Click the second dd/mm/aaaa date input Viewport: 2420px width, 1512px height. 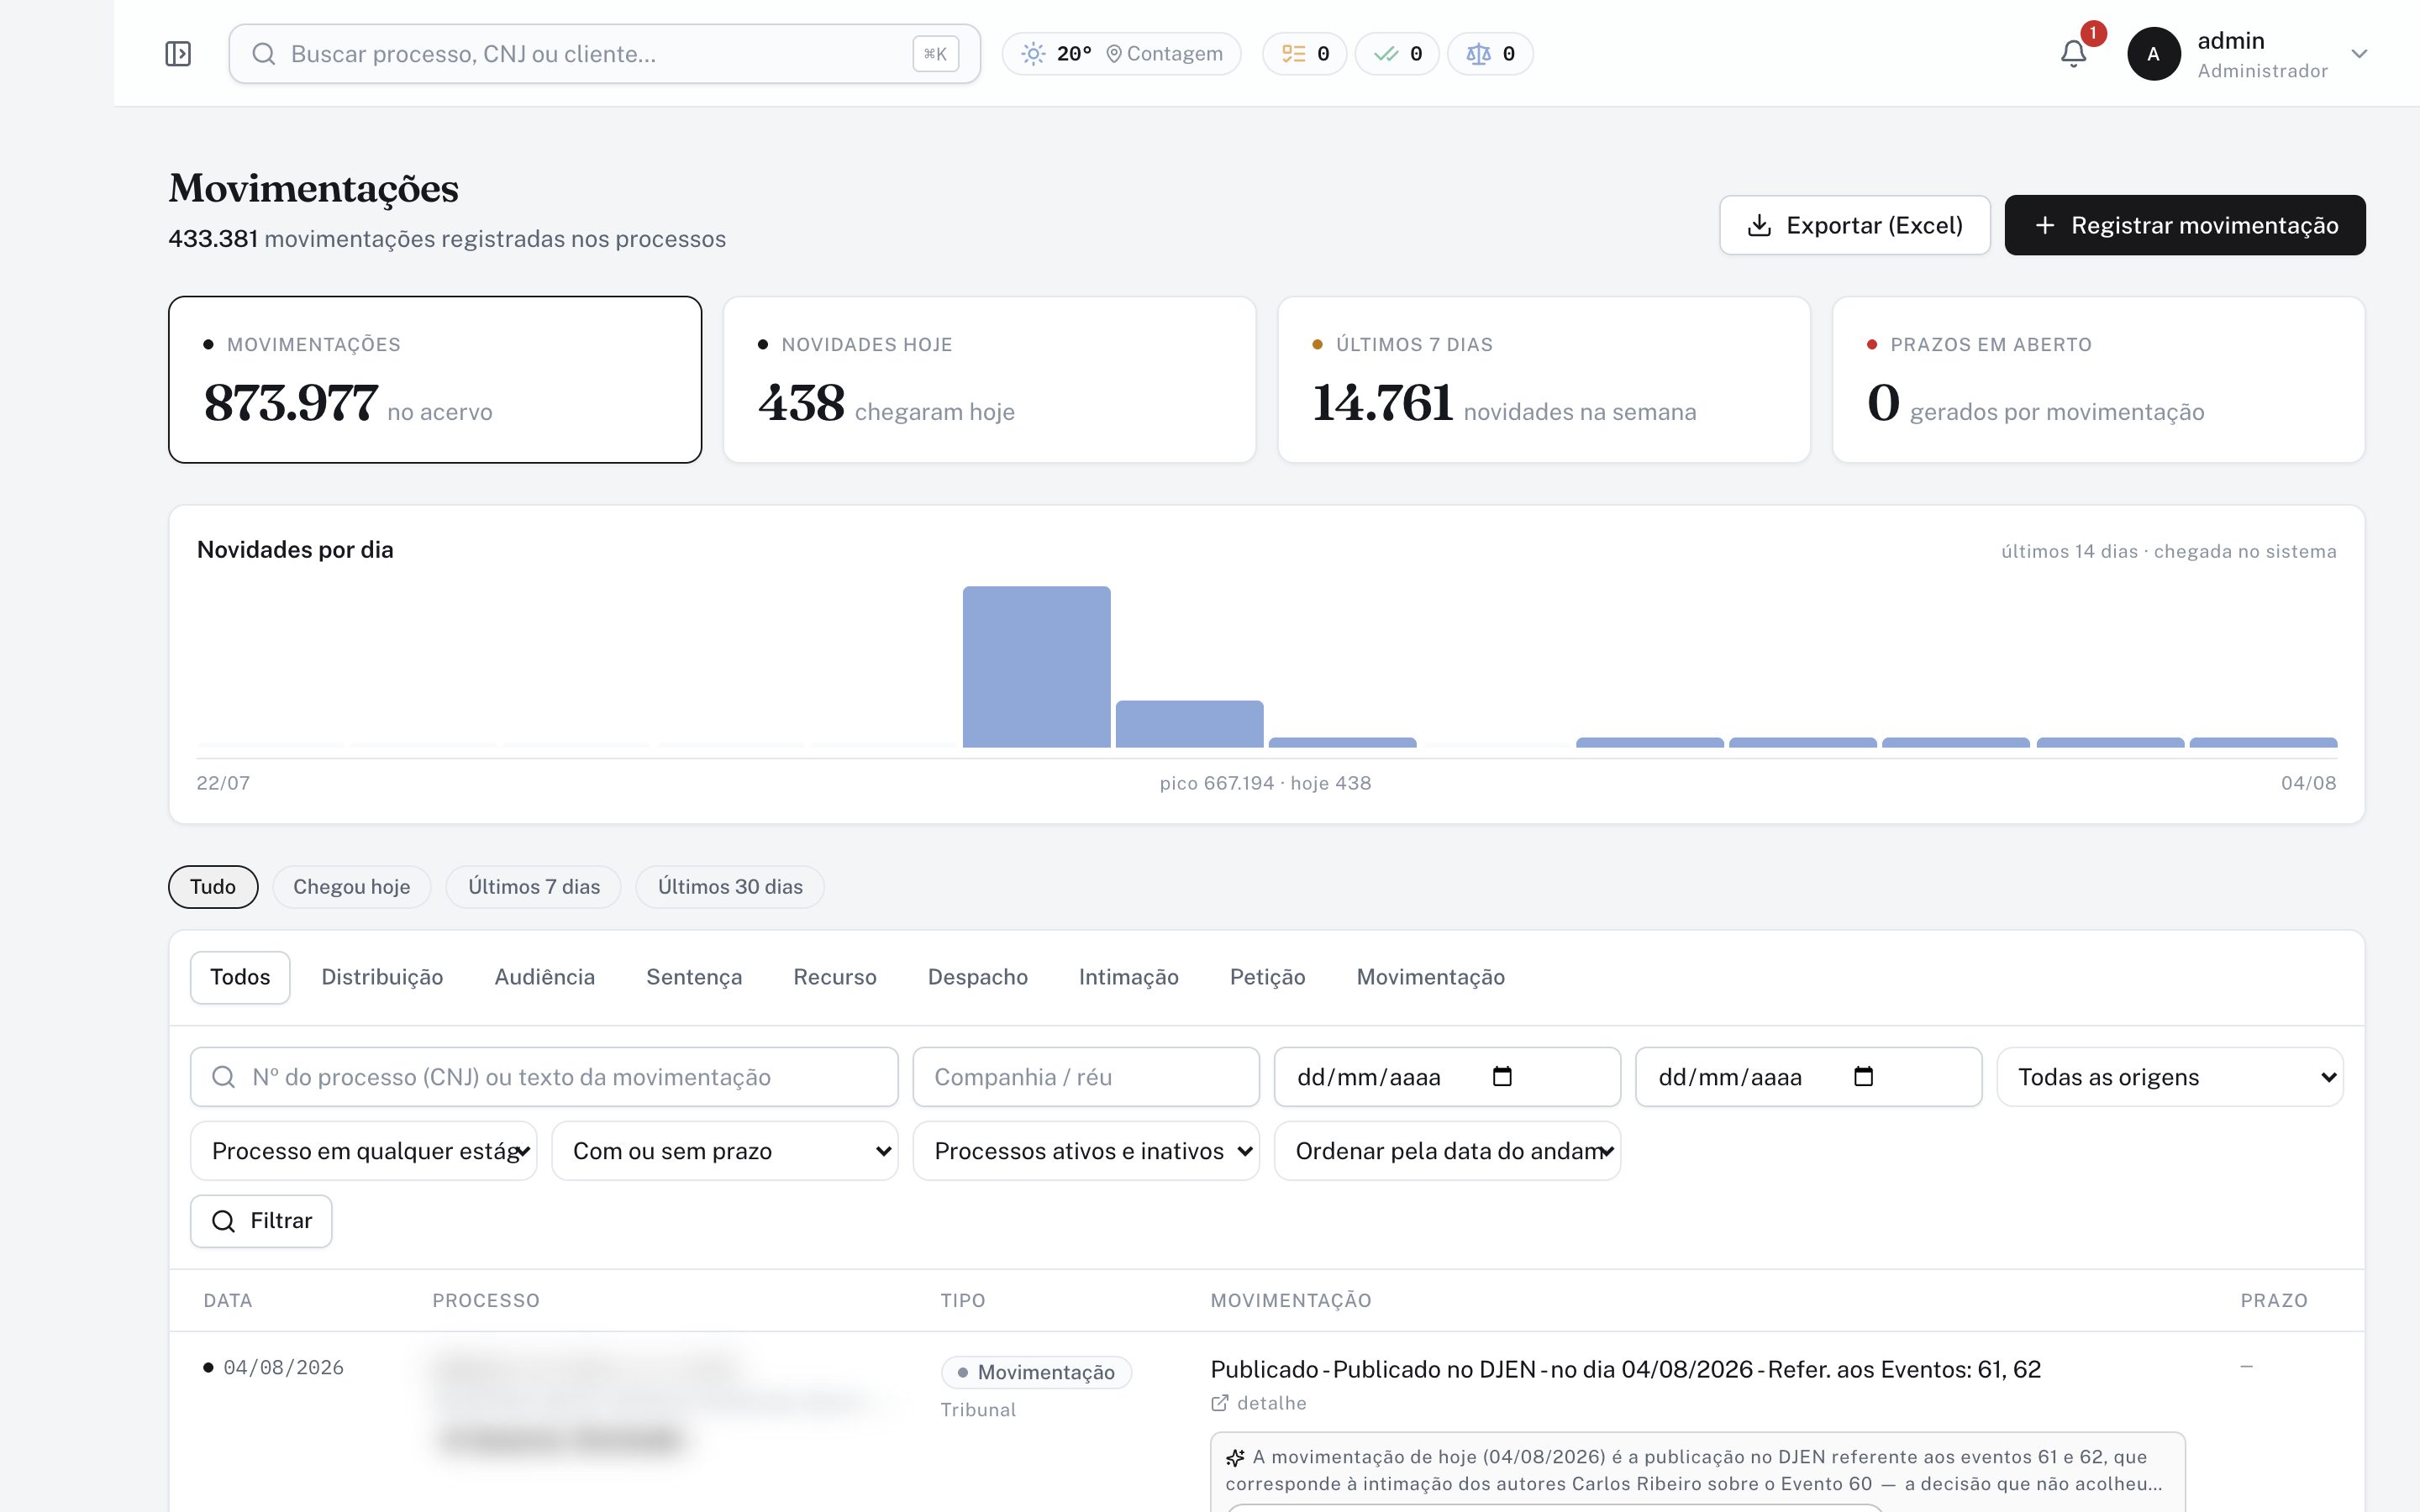[1808, 1077]
